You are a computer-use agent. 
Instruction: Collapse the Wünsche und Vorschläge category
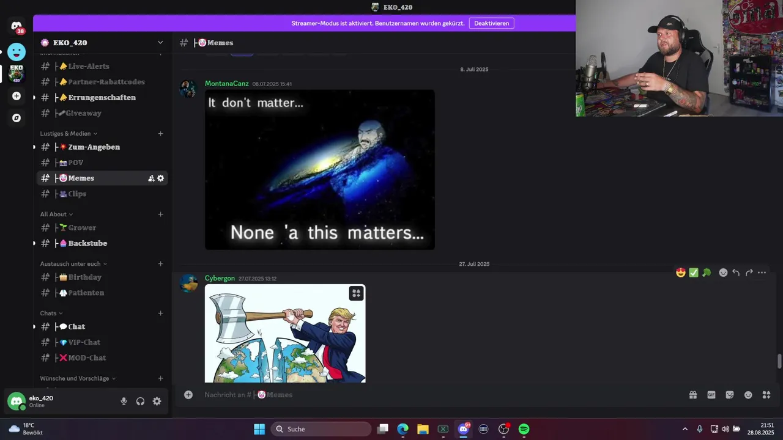pos(78,378)
